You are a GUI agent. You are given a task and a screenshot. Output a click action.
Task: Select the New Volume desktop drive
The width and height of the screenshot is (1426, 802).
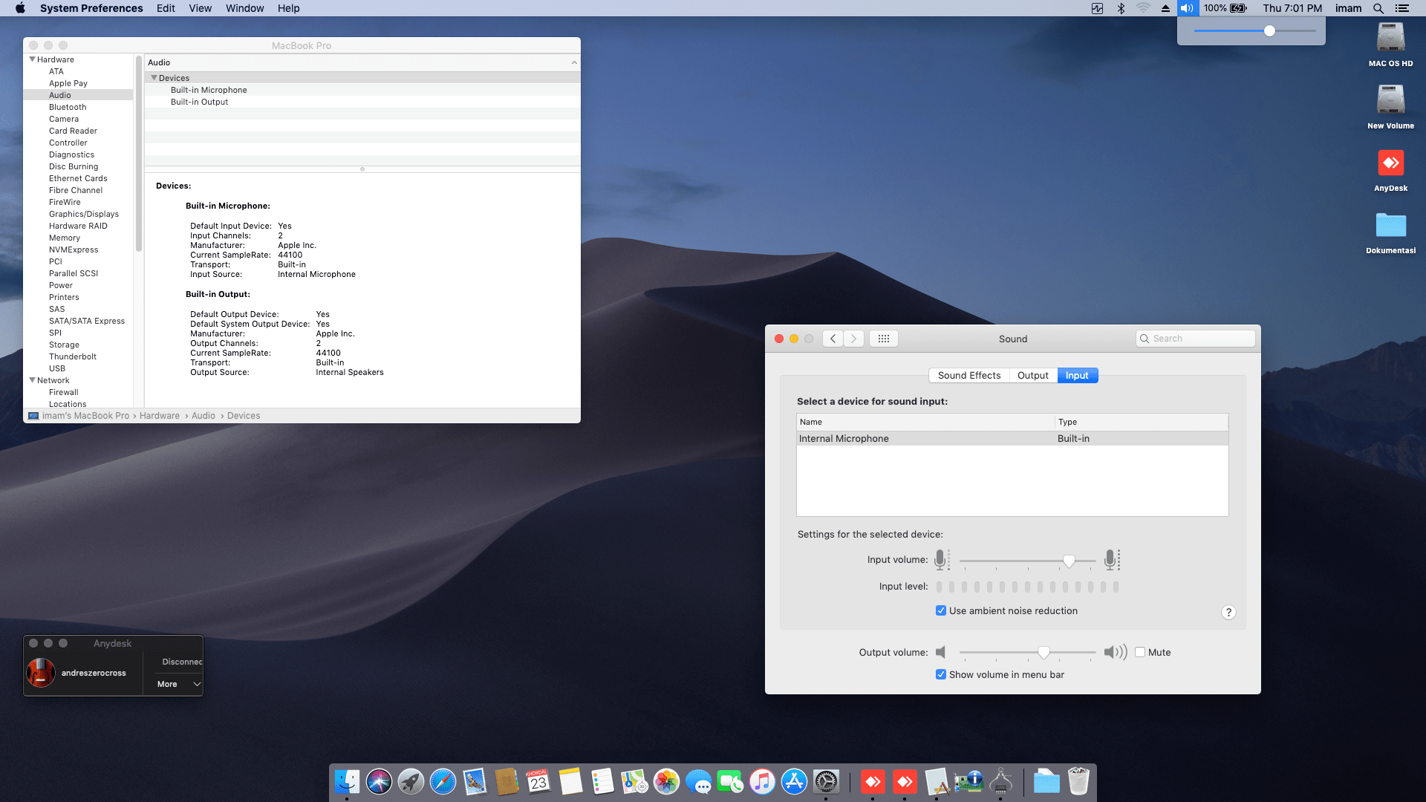pos(1390,107)
